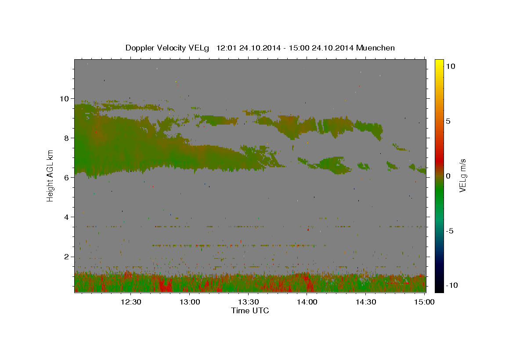The width and height of the screenshot is (527, 351).
Task: Click the 13:30 time tick label
Action: pos(248,302)
